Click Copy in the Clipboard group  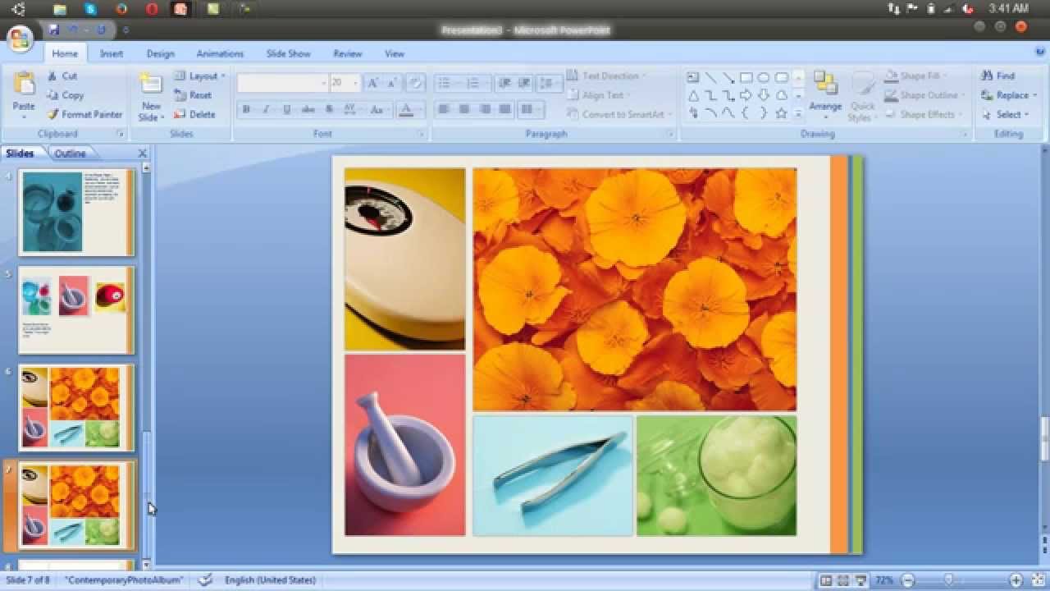66,95
